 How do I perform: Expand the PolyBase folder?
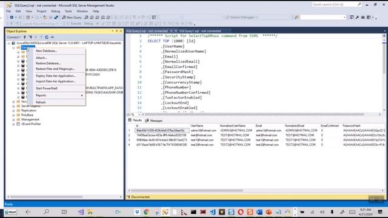13,115
